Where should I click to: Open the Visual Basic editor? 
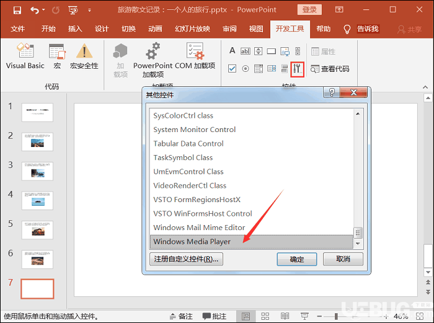point(25,56)
